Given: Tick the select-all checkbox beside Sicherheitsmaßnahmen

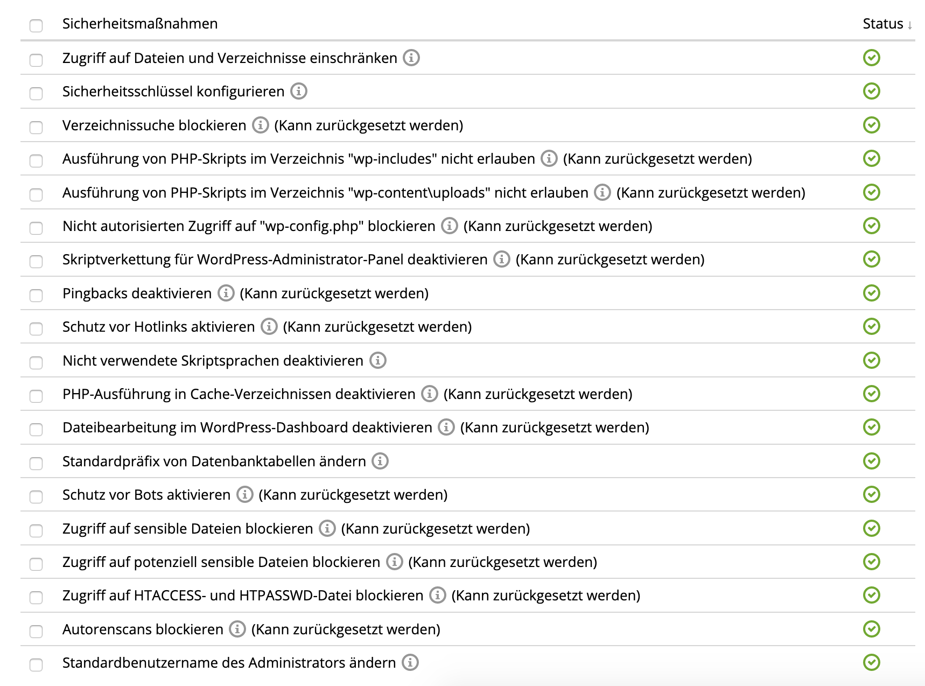Looking at the screenshot, I should coord(36,25).
